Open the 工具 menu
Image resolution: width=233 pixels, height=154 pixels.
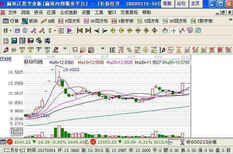click(99, 13)
